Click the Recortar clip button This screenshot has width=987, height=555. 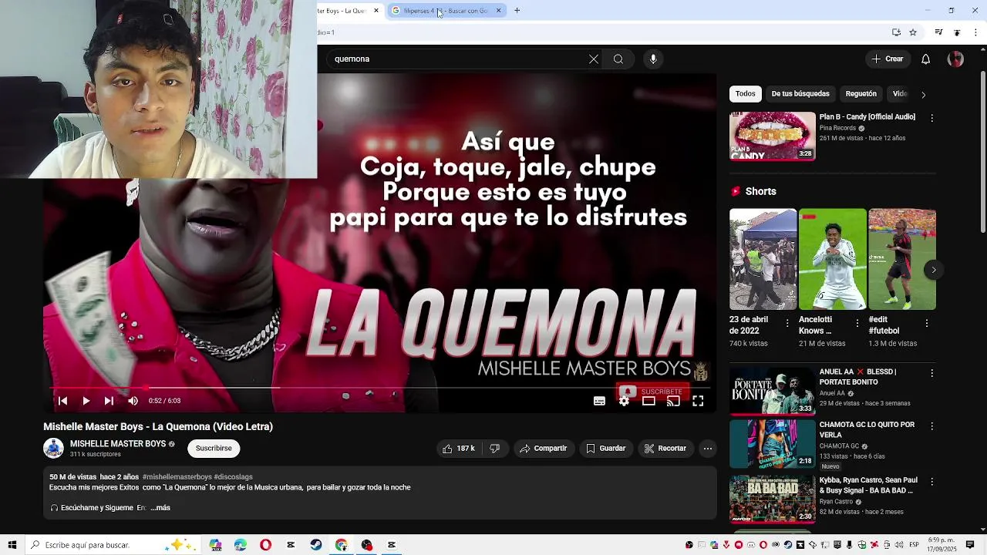pyautogui.click(x=665, y=449)
